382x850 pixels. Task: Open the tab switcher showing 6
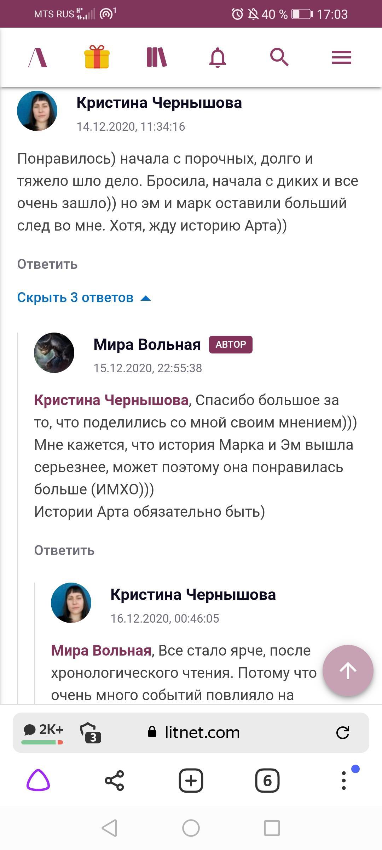[x=267, y=780]
